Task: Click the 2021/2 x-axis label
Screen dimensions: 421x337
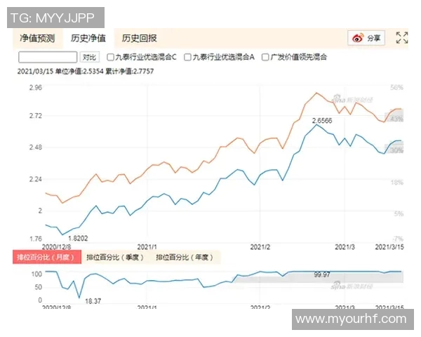Action: pyautogui.click(x=260, y=247)
